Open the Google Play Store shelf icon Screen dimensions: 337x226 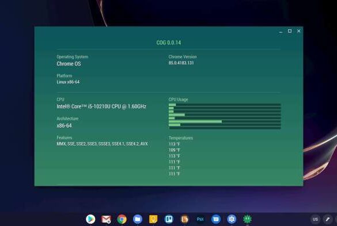click(x=90, y=219)
